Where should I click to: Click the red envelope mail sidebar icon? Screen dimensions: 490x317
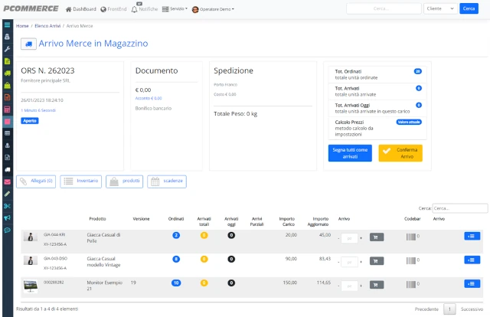click(x=7, y=182)
